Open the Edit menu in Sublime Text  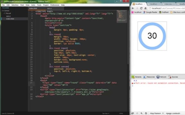point(8,5)
